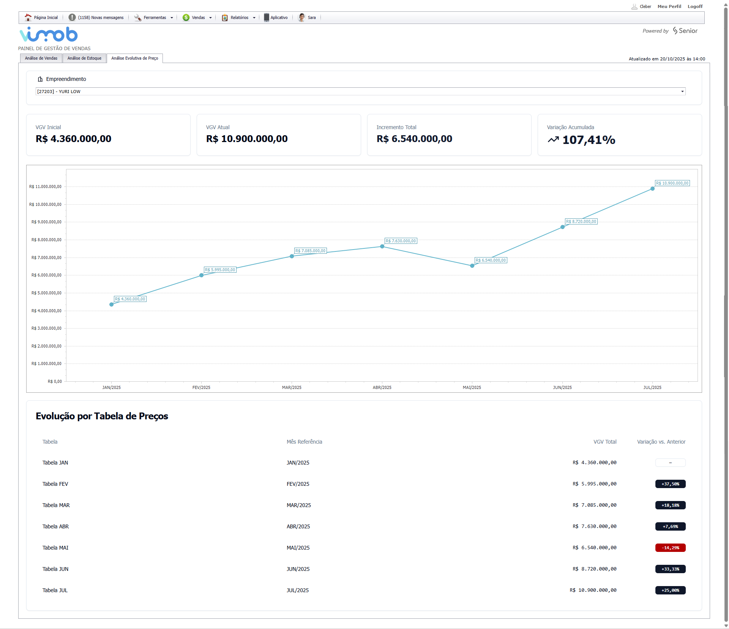This screenshot has width=729, height=629.
Task: Click the -14,29% red variation badge
Action: click(x=670, y=548)
